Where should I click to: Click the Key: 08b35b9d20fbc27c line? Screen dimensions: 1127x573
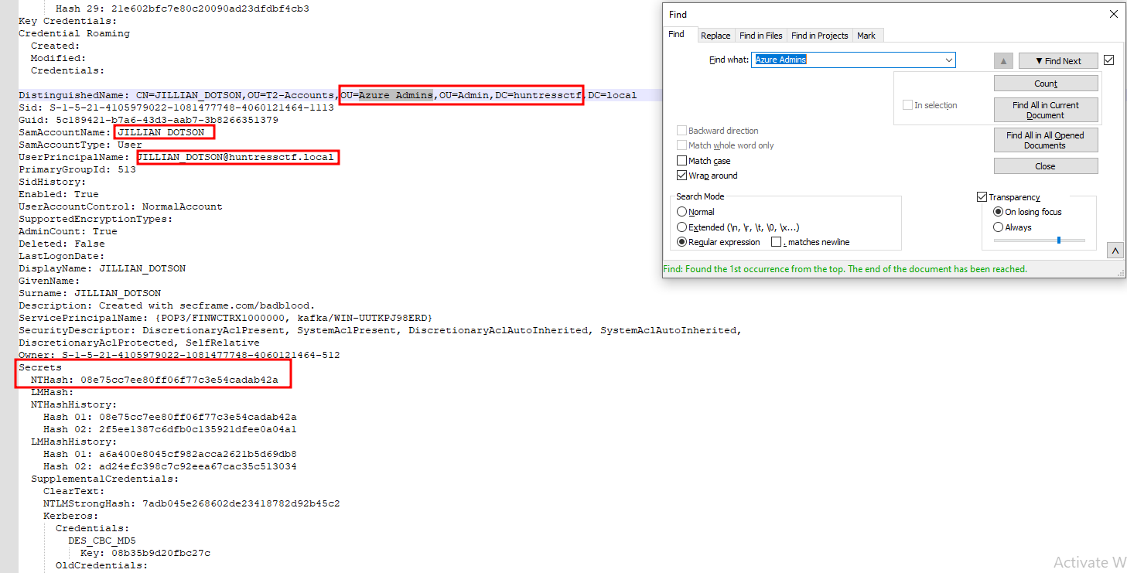[145, 553]
